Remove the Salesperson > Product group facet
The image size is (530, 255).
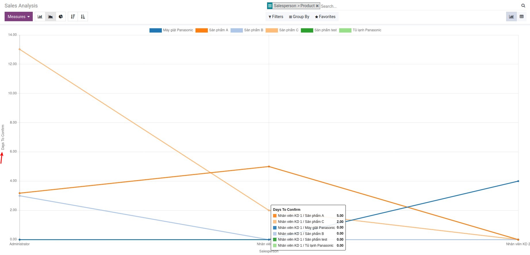pyautogui.click(x=317, y=6)
